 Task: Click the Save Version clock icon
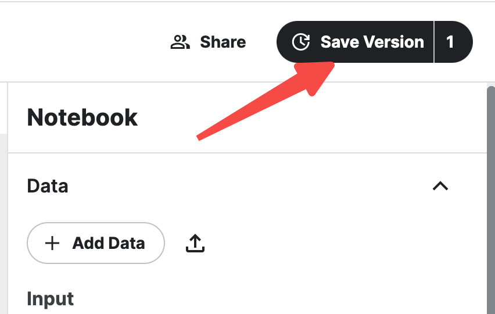pyautogui.click(x=300, y=42)
